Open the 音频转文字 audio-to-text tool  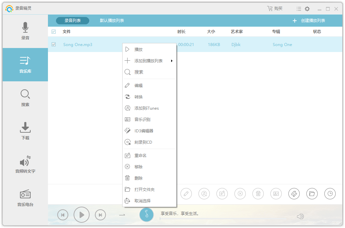click(x=25, y=164)
